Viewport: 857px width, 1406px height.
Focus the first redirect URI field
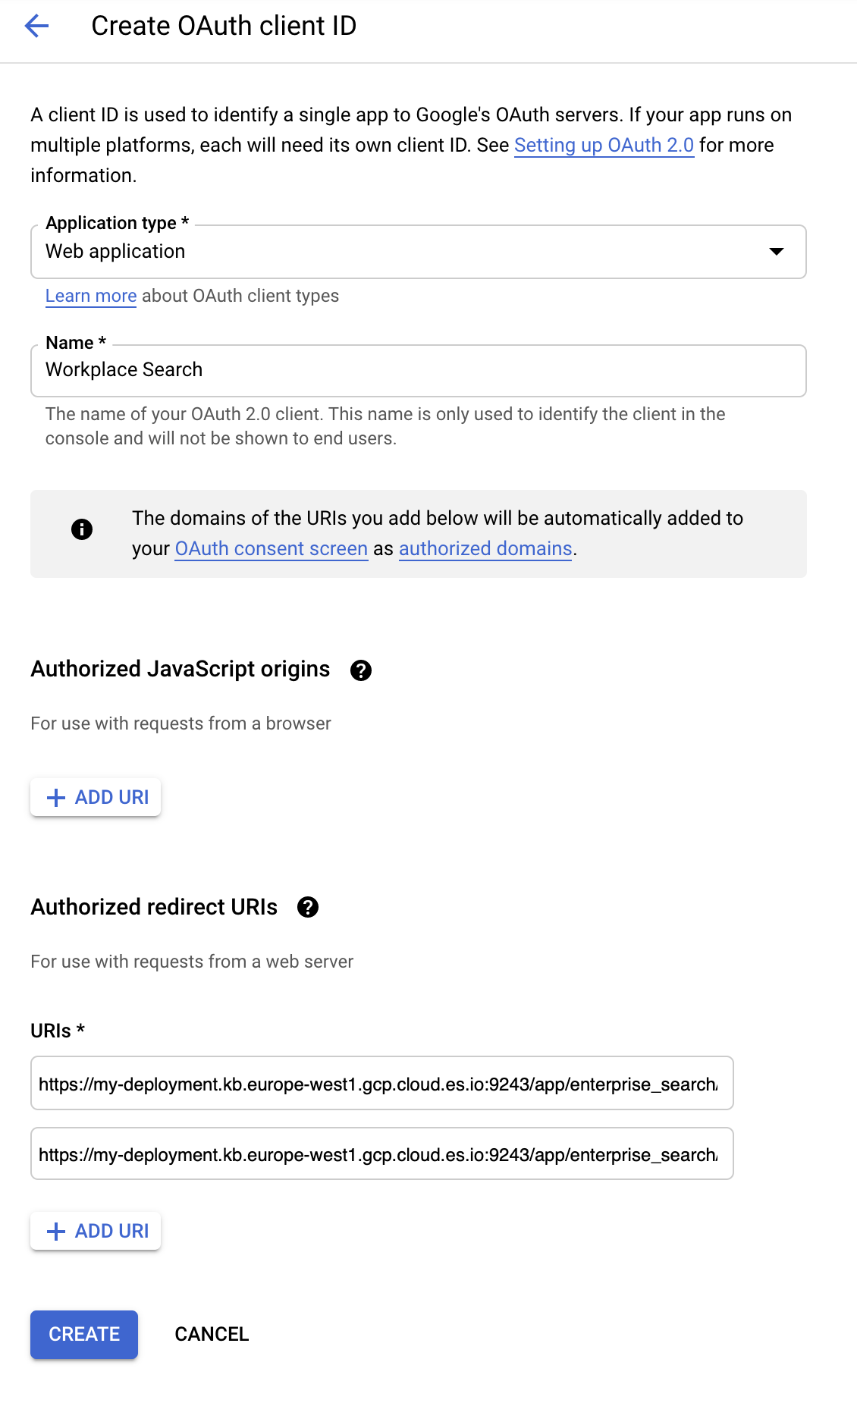point(381,1084)
